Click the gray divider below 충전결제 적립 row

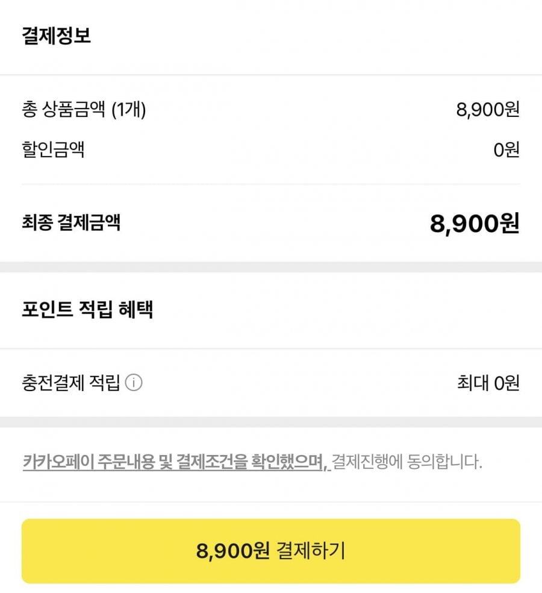[x=271, y=422]
